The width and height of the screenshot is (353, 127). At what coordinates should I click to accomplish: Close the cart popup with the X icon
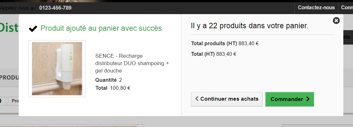point(336,21)
